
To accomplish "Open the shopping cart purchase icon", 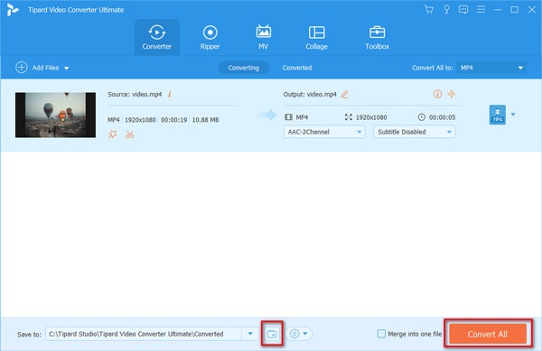I will pos(428,9).
